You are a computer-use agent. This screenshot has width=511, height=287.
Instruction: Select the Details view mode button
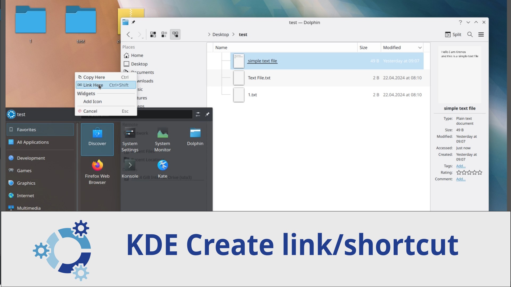[175, 35]
